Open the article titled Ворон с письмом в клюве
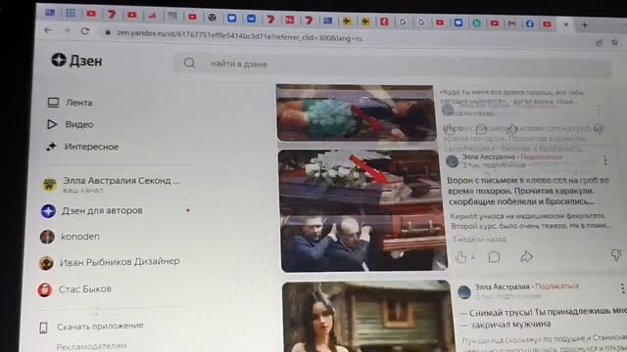 [x=528, y=191]
